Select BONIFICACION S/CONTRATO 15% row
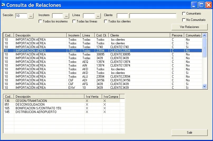Image resolution: width=213 pixels, height=141 pixels. 62,108
